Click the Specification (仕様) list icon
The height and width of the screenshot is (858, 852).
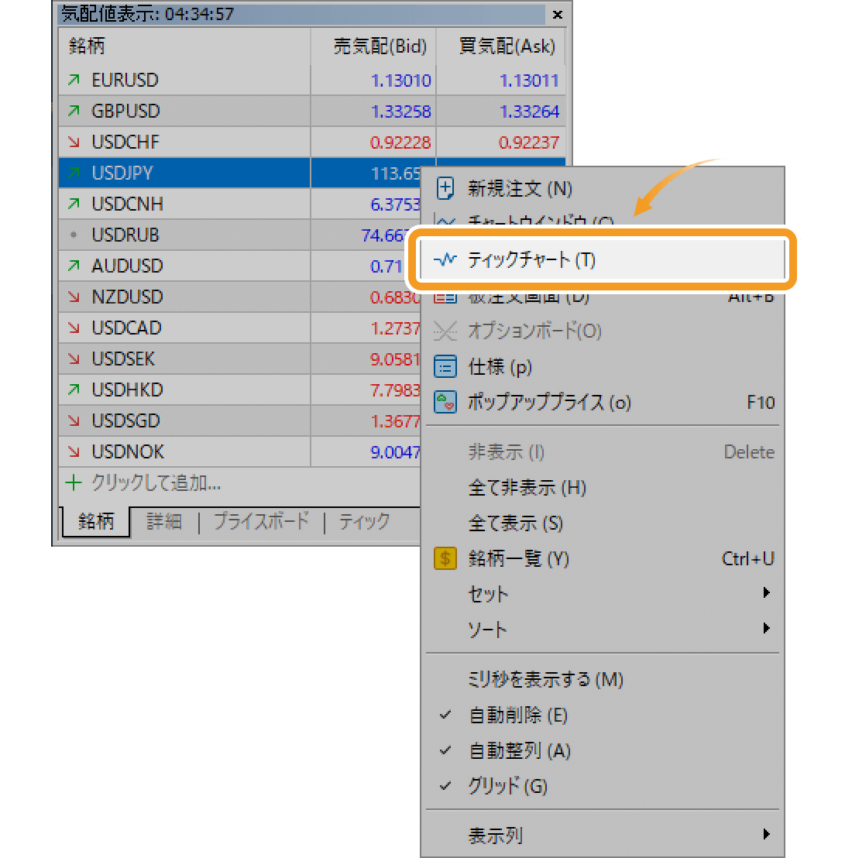(x=445, y=366)
